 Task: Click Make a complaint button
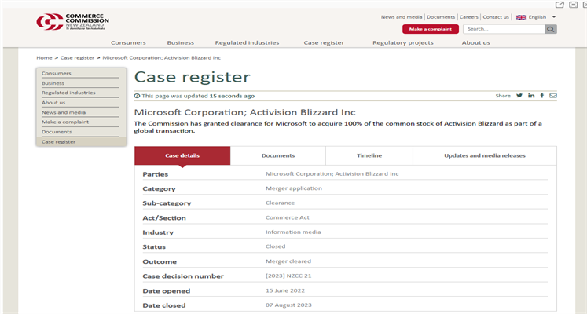pyautogui.click(x=431, y=29)
